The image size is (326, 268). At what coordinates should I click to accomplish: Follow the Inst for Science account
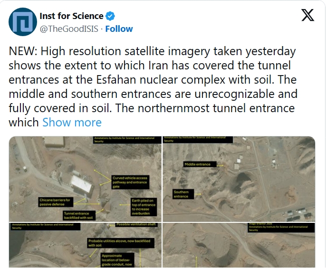(x=119, y=29)
